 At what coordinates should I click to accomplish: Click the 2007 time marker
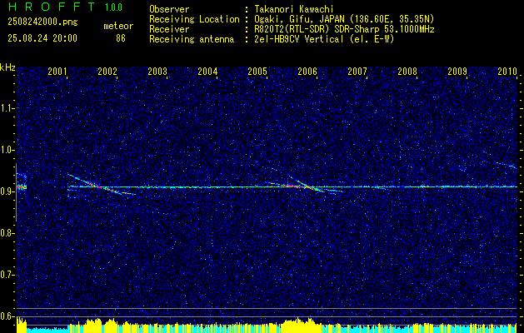(357, 71)
